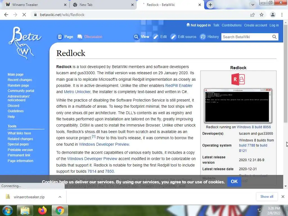The image size is (288, 216).
Task: Open Special pages link
Action: pyautogui.click(x=18, y=144)
